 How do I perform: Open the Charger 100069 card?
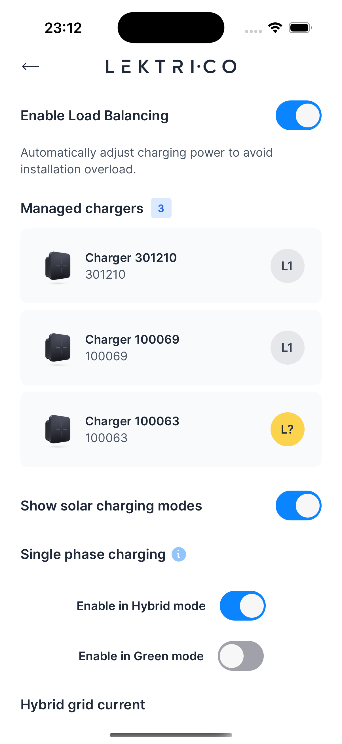tap(170, 347)
